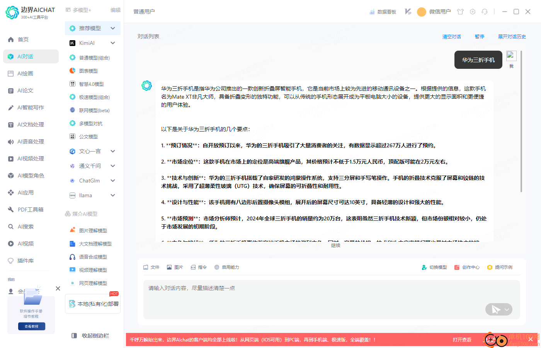Image resolution: width=541 pixels, height=348 pixels.
Task: Click 暂停 link
Action: 480,37
